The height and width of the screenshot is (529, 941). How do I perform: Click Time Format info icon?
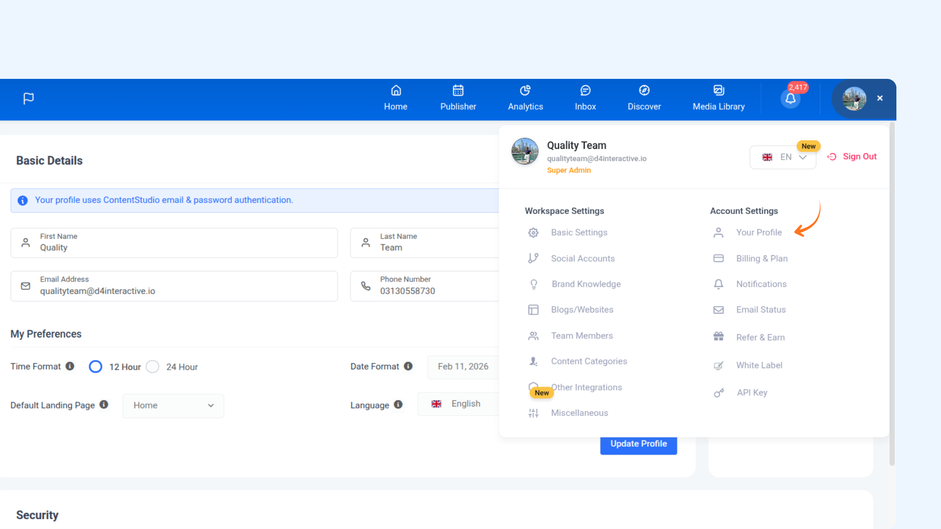point(70,366)
